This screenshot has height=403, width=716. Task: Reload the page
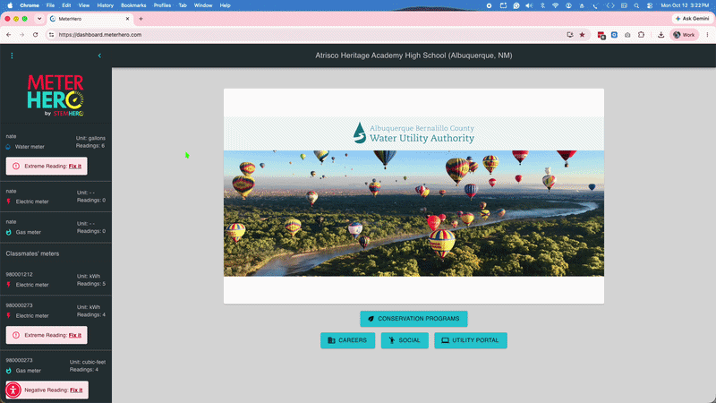pyautogui.click(x=35, y=35)
